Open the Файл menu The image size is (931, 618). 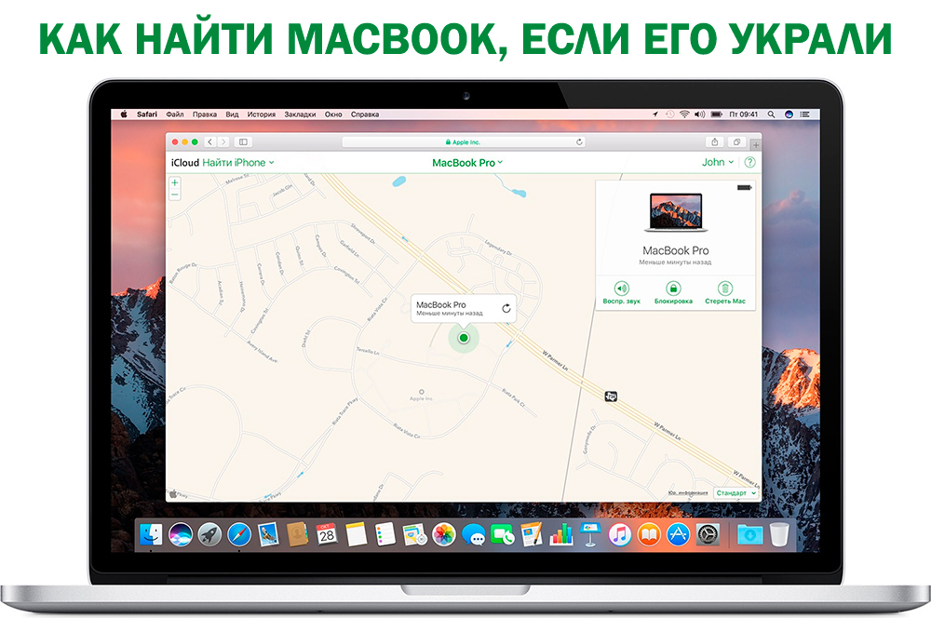(x=175, y=114)
